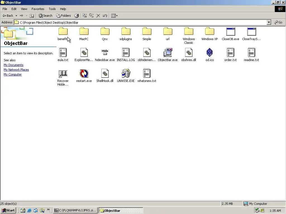Select the Windows Classic folder
The image size is (286, 214).
pos(189,32)
